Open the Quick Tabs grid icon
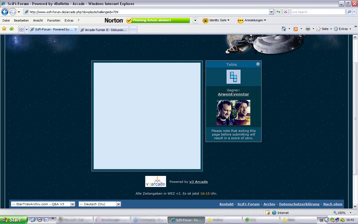Viewport: 358px width, 224px height. [x=21, y=29]
